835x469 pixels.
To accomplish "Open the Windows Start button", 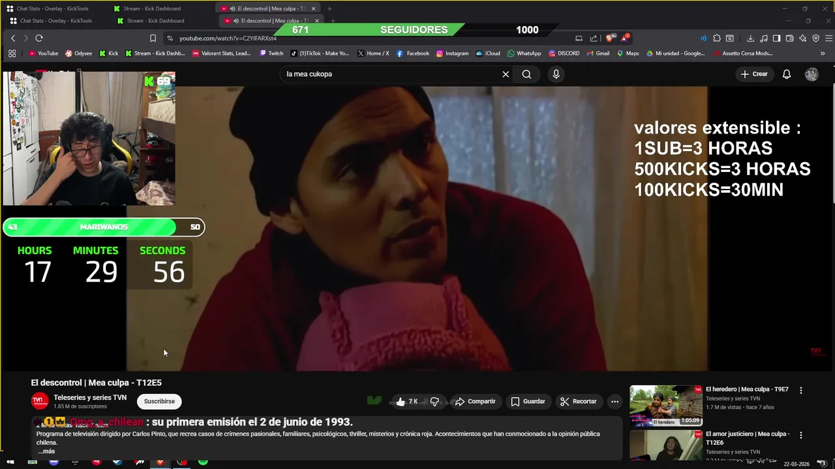I will point(10,462).
